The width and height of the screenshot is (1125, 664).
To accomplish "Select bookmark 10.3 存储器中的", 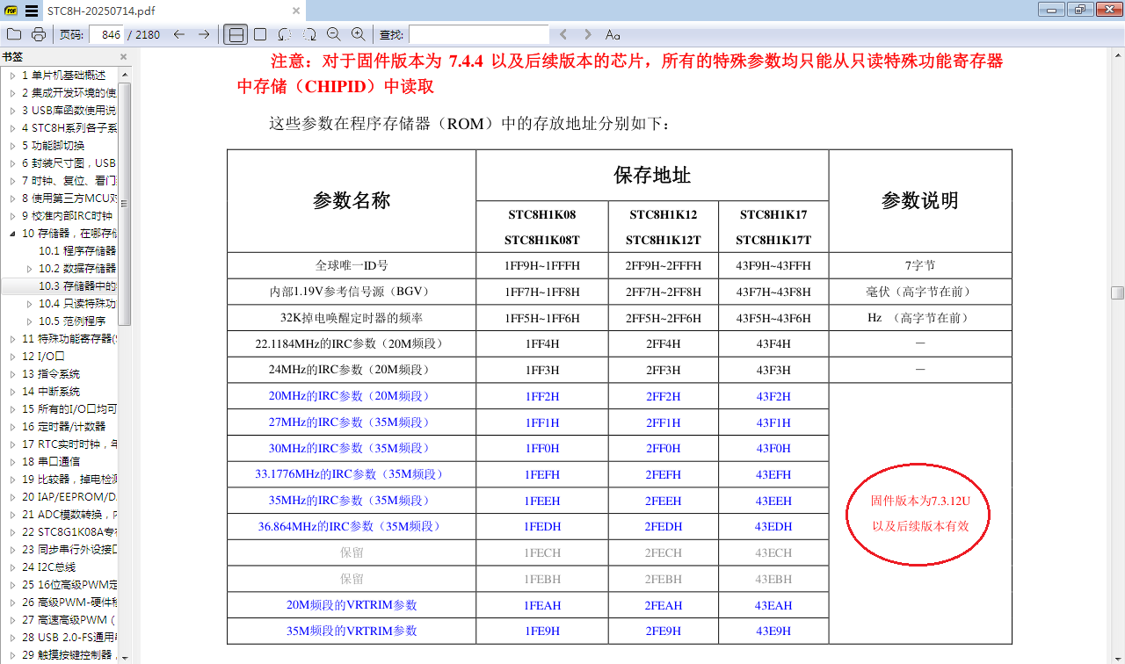I will pyautogui.click(x=77, y=286).
